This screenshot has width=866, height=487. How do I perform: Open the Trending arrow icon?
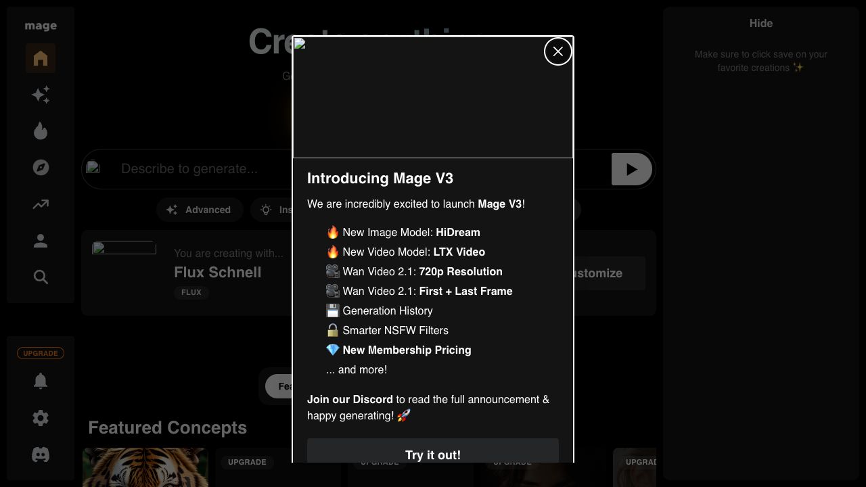41,204
